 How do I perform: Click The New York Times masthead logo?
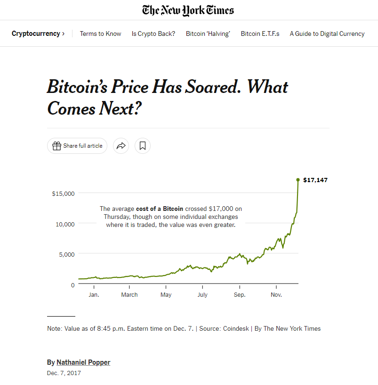(x=188, y=10)
